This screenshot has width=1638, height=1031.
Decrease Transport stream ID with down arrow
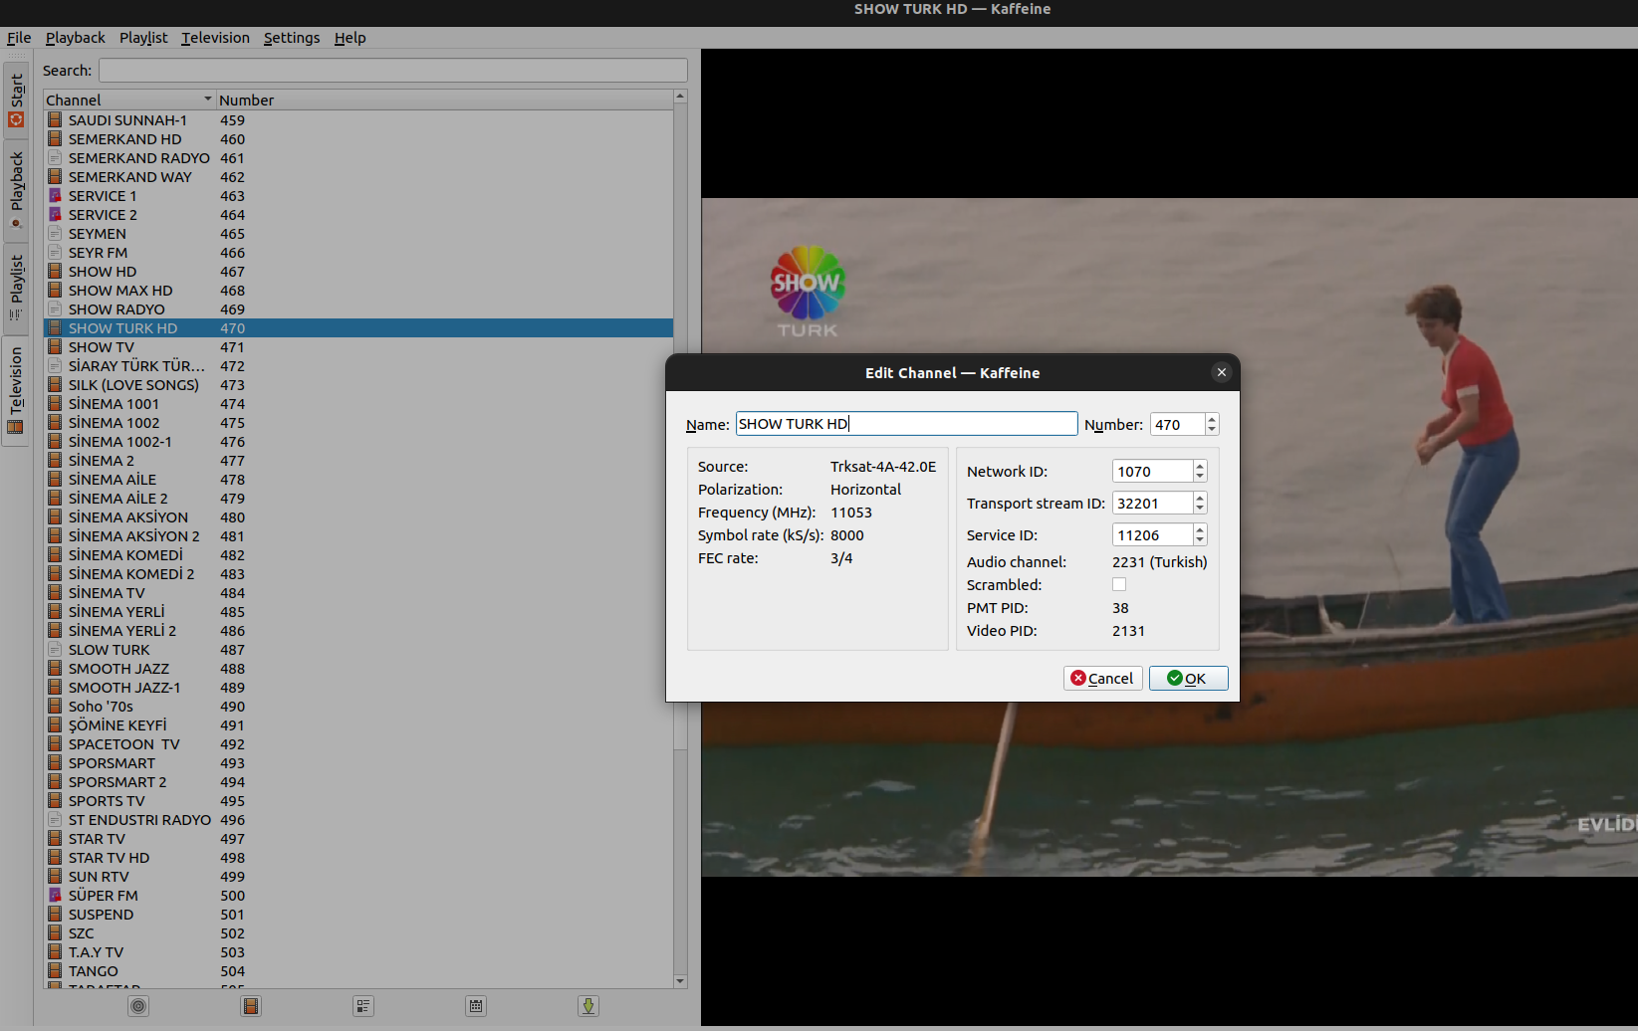(x=1200, y=509)
